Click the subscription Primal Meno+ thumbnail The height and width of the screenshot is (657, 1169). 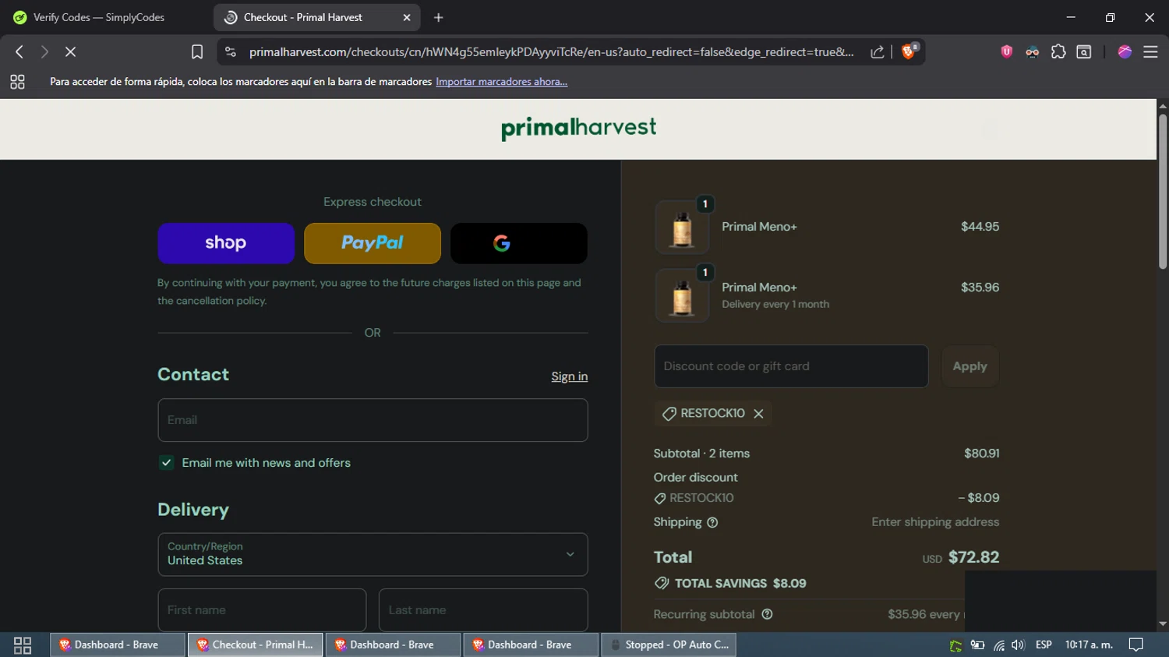(682, 296)
